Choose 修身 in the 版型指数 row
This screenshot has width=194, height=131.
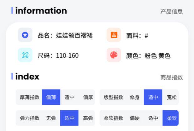(x=135, y=97)
